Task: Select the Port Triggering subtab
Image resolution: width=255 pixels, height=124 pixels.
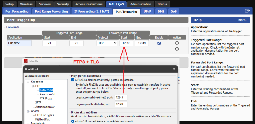Action: coord(126,12)
